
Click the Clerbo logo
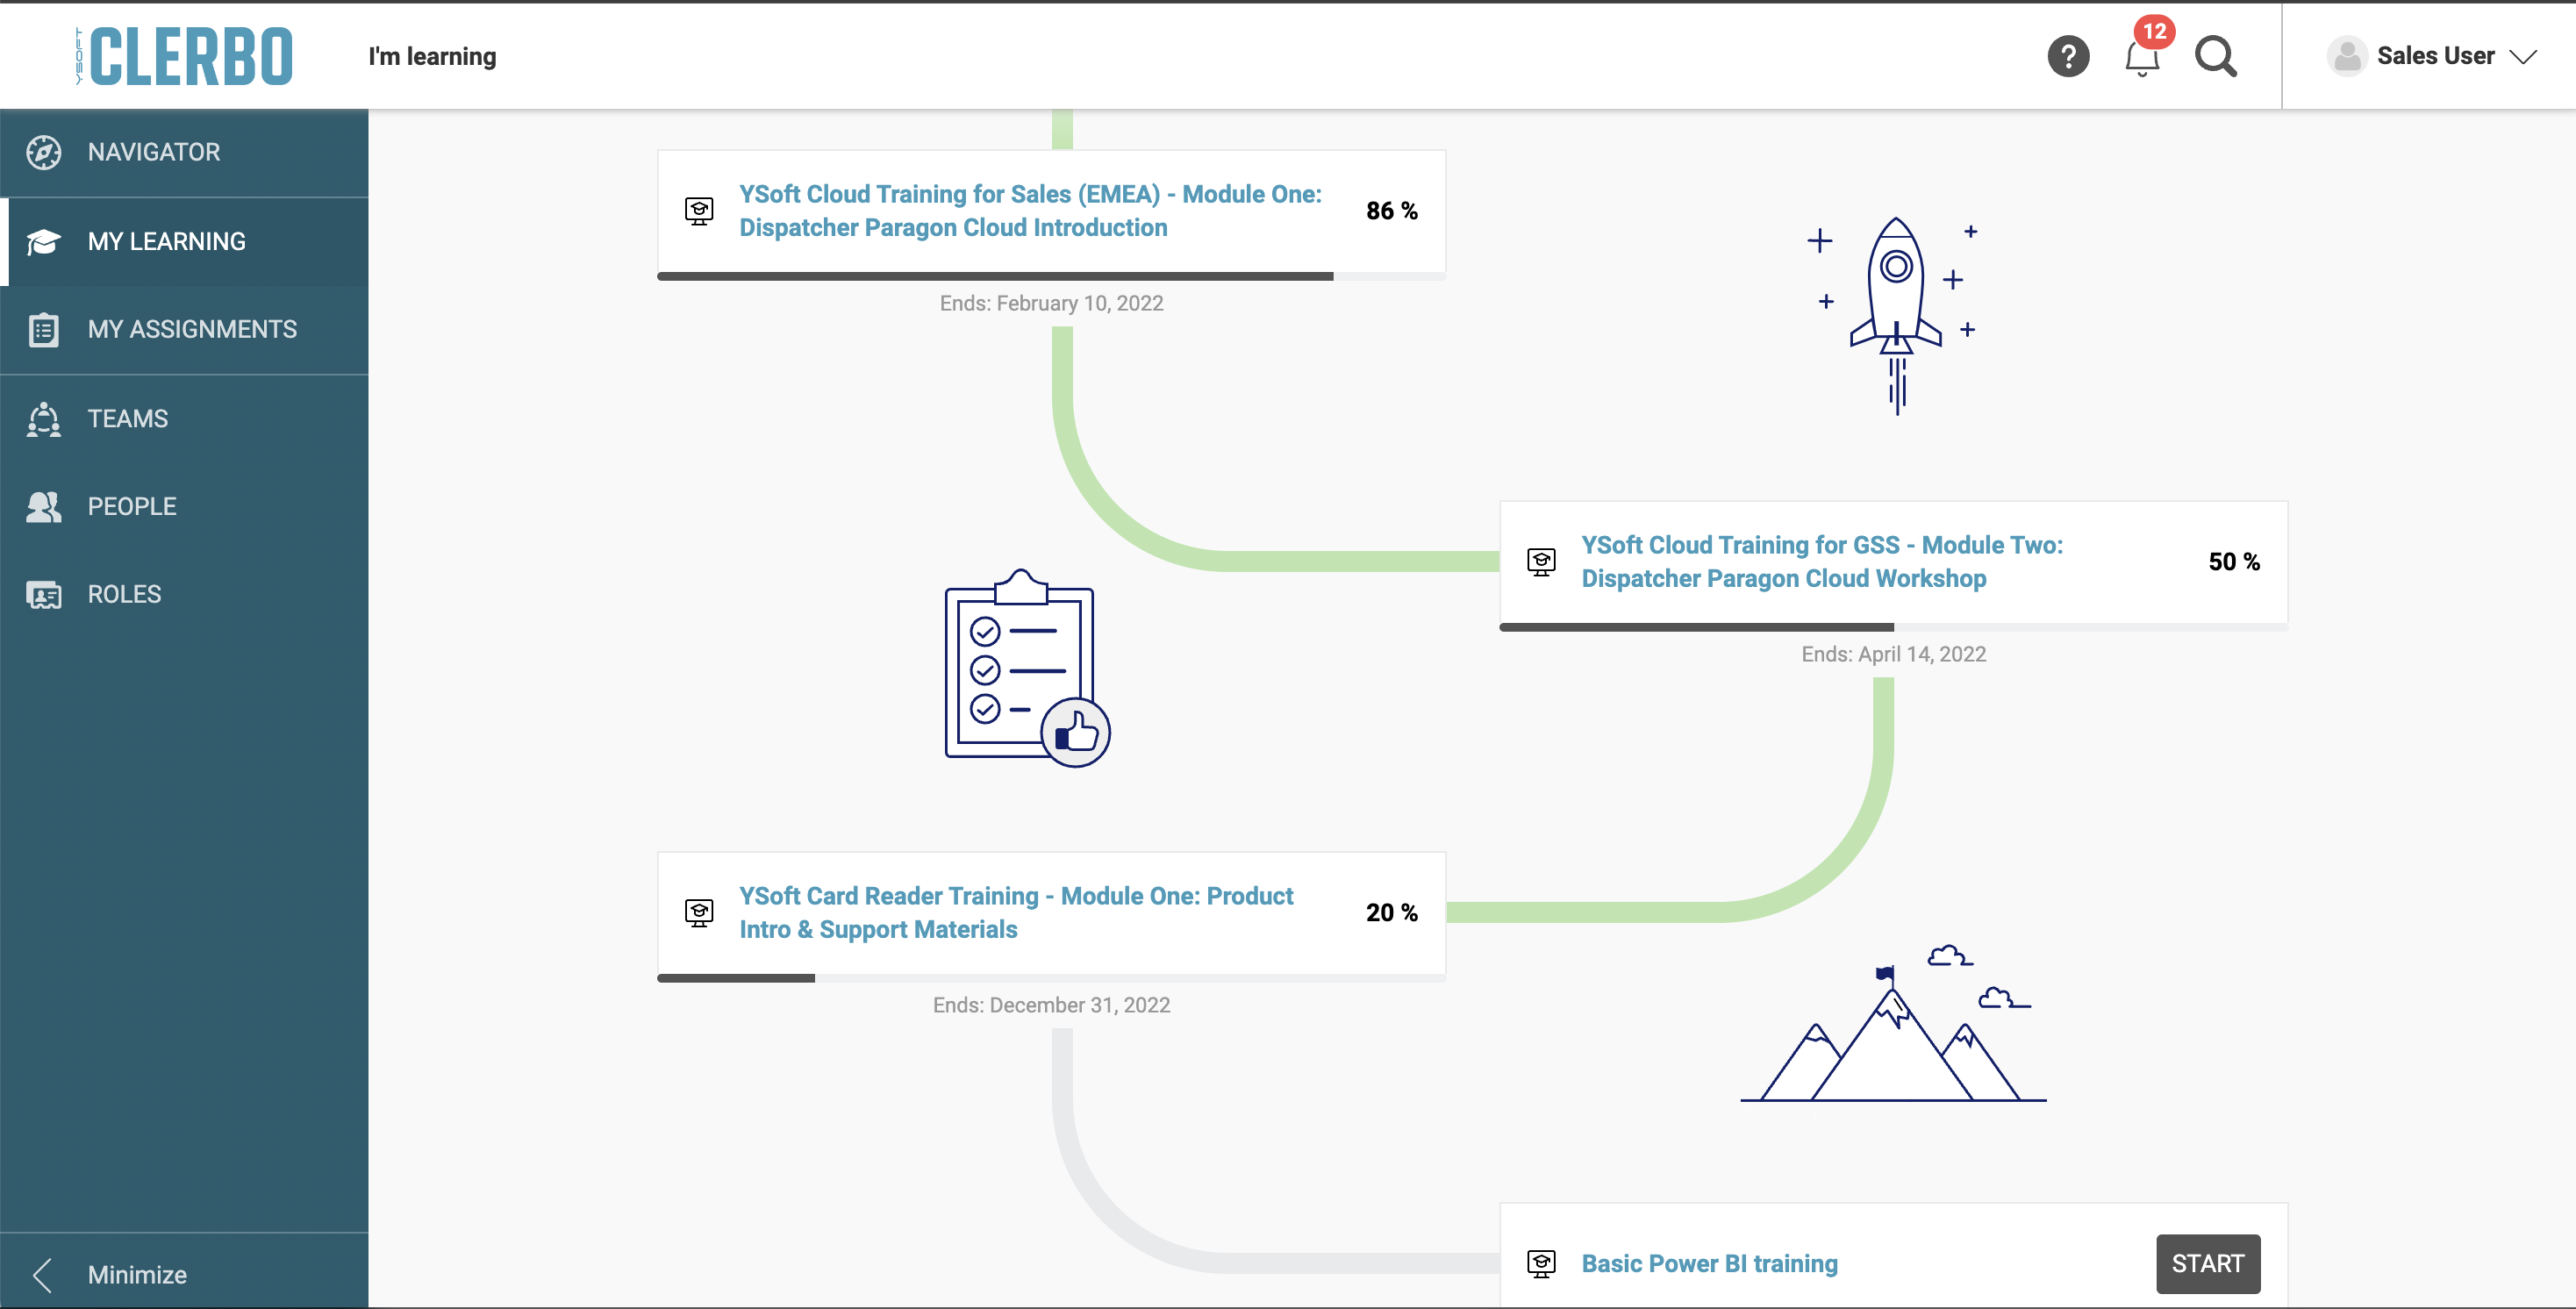184,56
